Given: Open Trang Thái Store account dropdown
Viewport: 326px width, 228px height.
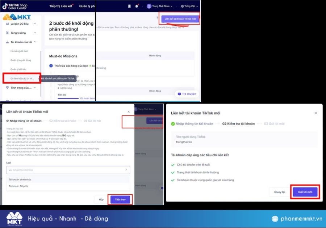Looking at the screenshot, I should [160, 6].
